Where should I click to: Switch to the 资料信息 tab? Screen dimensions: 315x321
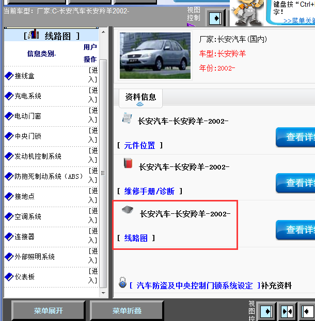[140, 98]
